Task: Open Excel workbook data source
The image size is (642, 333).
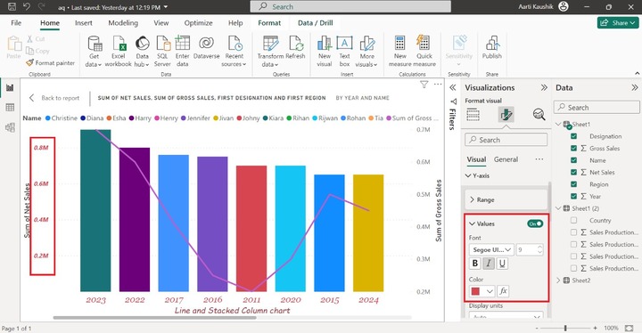Action: (119, 51)
